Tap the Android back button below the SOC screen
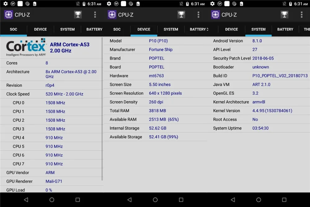Viewport: 310px width, 207px height. tap(26, 200)
